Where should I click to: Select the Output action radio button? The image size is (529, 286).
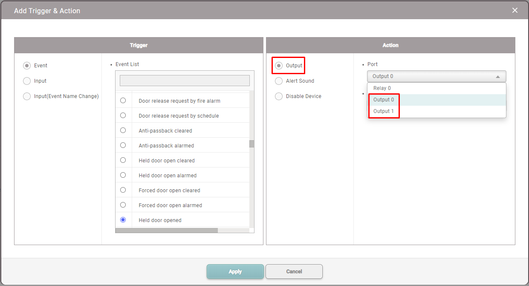pyautogui.click(x=279, y=66)
